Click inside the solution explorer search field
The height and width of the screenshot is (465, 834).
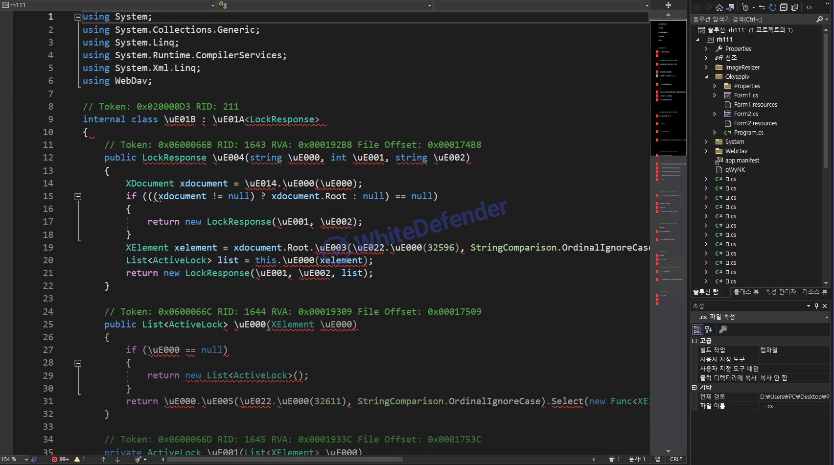[753, 20]
